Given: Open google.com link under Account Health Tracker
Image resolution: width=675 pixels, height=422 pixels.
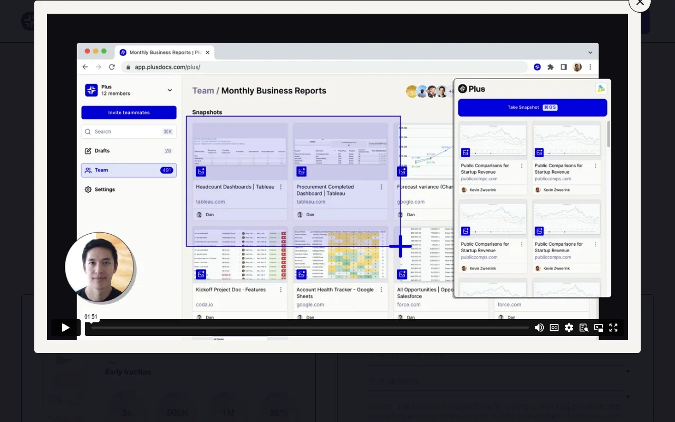Looking at the screenshot, I should (x=311, y=304).
